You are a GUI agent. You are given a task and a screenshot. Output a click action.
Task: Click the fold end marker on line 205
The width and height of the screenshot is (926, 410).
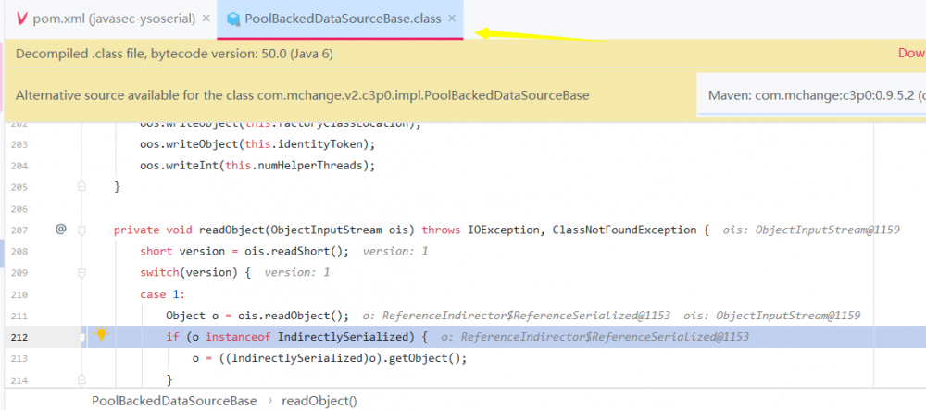82,186
